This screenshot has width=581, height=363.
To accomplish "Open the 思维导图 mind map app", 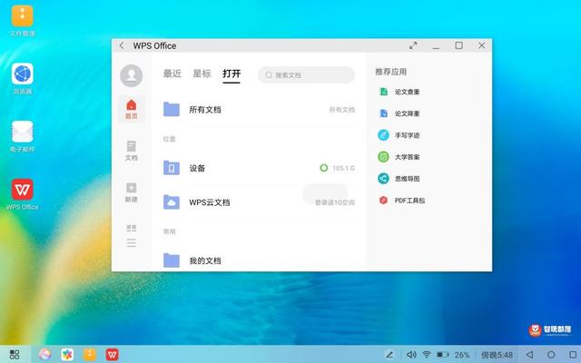I will [x=399, y=179].
